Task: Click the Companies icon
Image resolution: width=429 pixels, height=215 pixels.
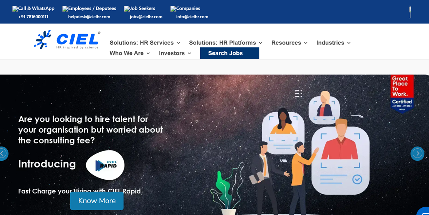Action: click(173, 9)
